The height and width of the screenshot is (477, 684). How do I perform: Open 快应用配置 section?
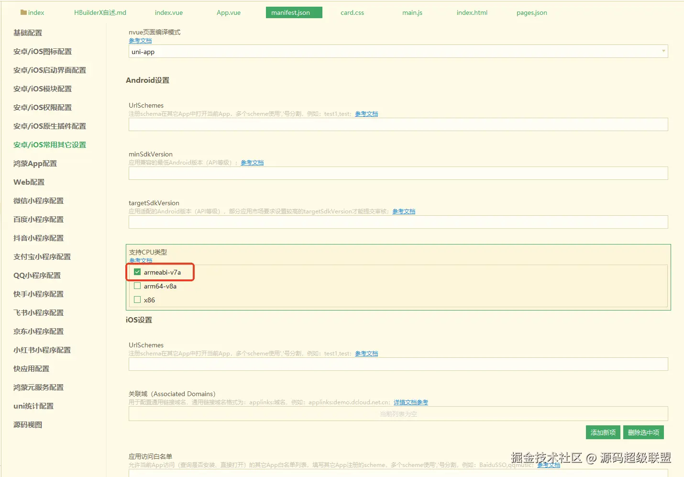pos(31,368)
